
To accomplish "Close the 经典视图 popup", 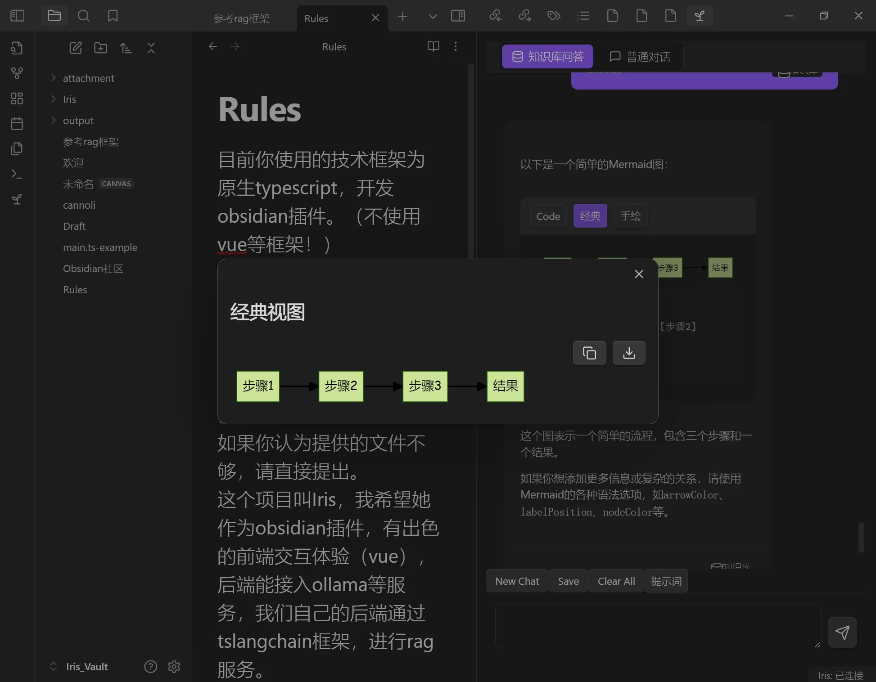I will tap(639, 274).
